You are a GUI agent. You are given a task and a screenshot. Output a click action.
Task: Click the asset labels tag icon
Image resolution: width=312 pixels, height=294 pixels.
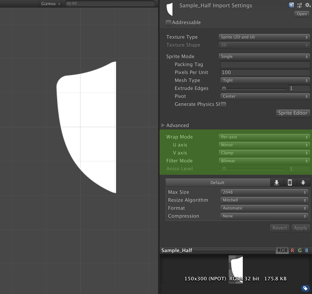[x=305, y=288]
